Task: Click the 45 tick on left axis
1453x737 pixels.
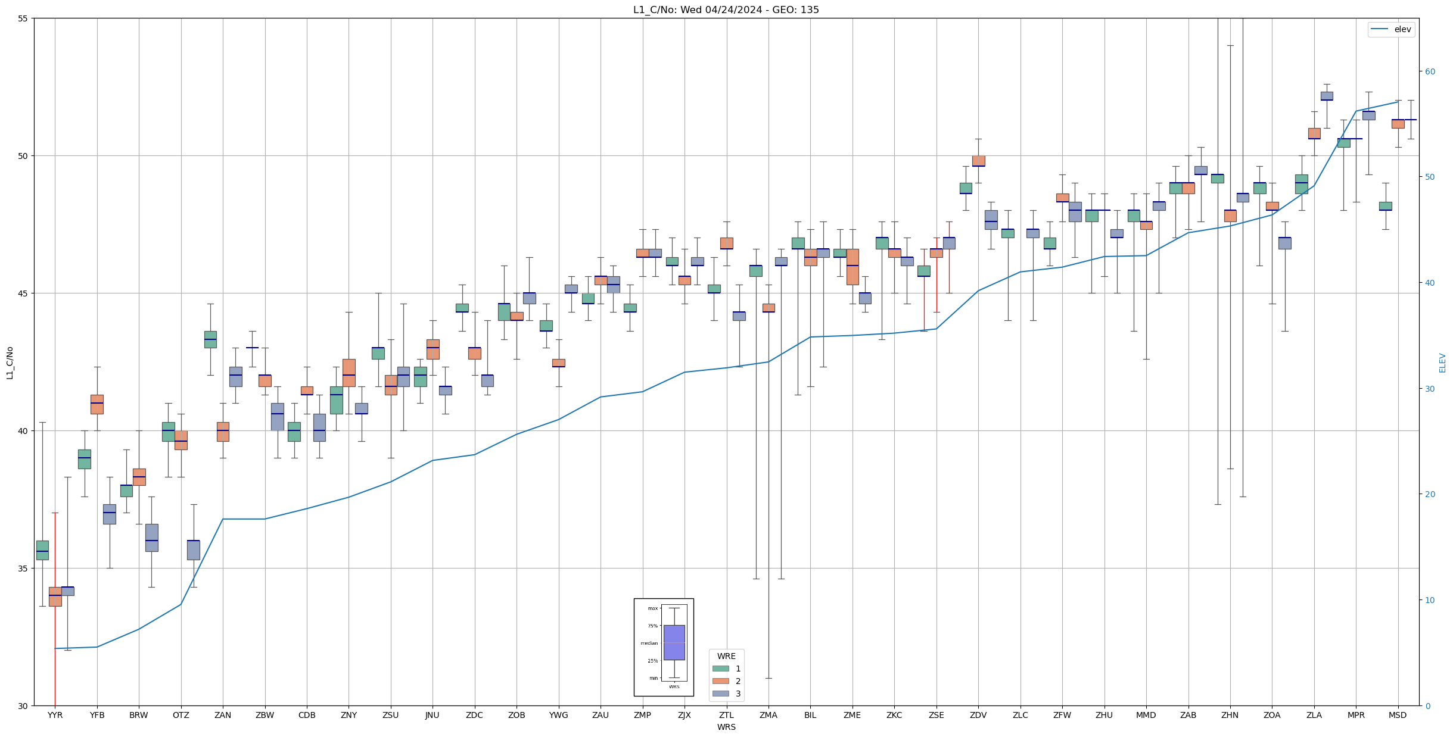Action: (24, 293)
